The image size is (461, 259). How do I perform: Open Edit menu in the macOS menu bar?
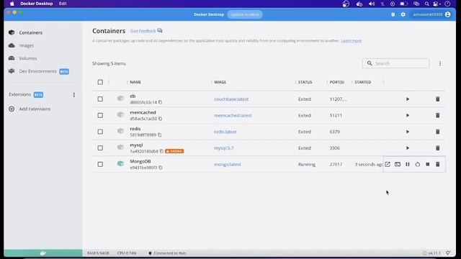(x=63, y=4)
